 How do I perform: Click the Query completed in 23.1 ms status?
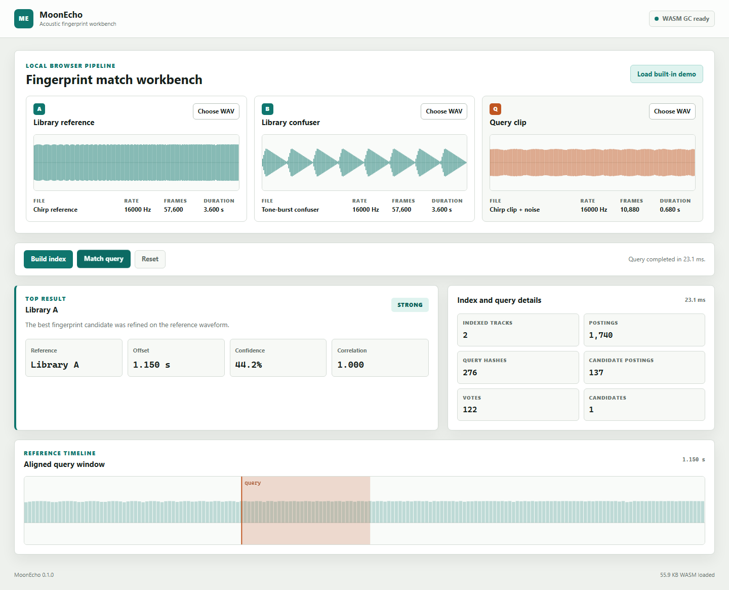click(667, 259)
